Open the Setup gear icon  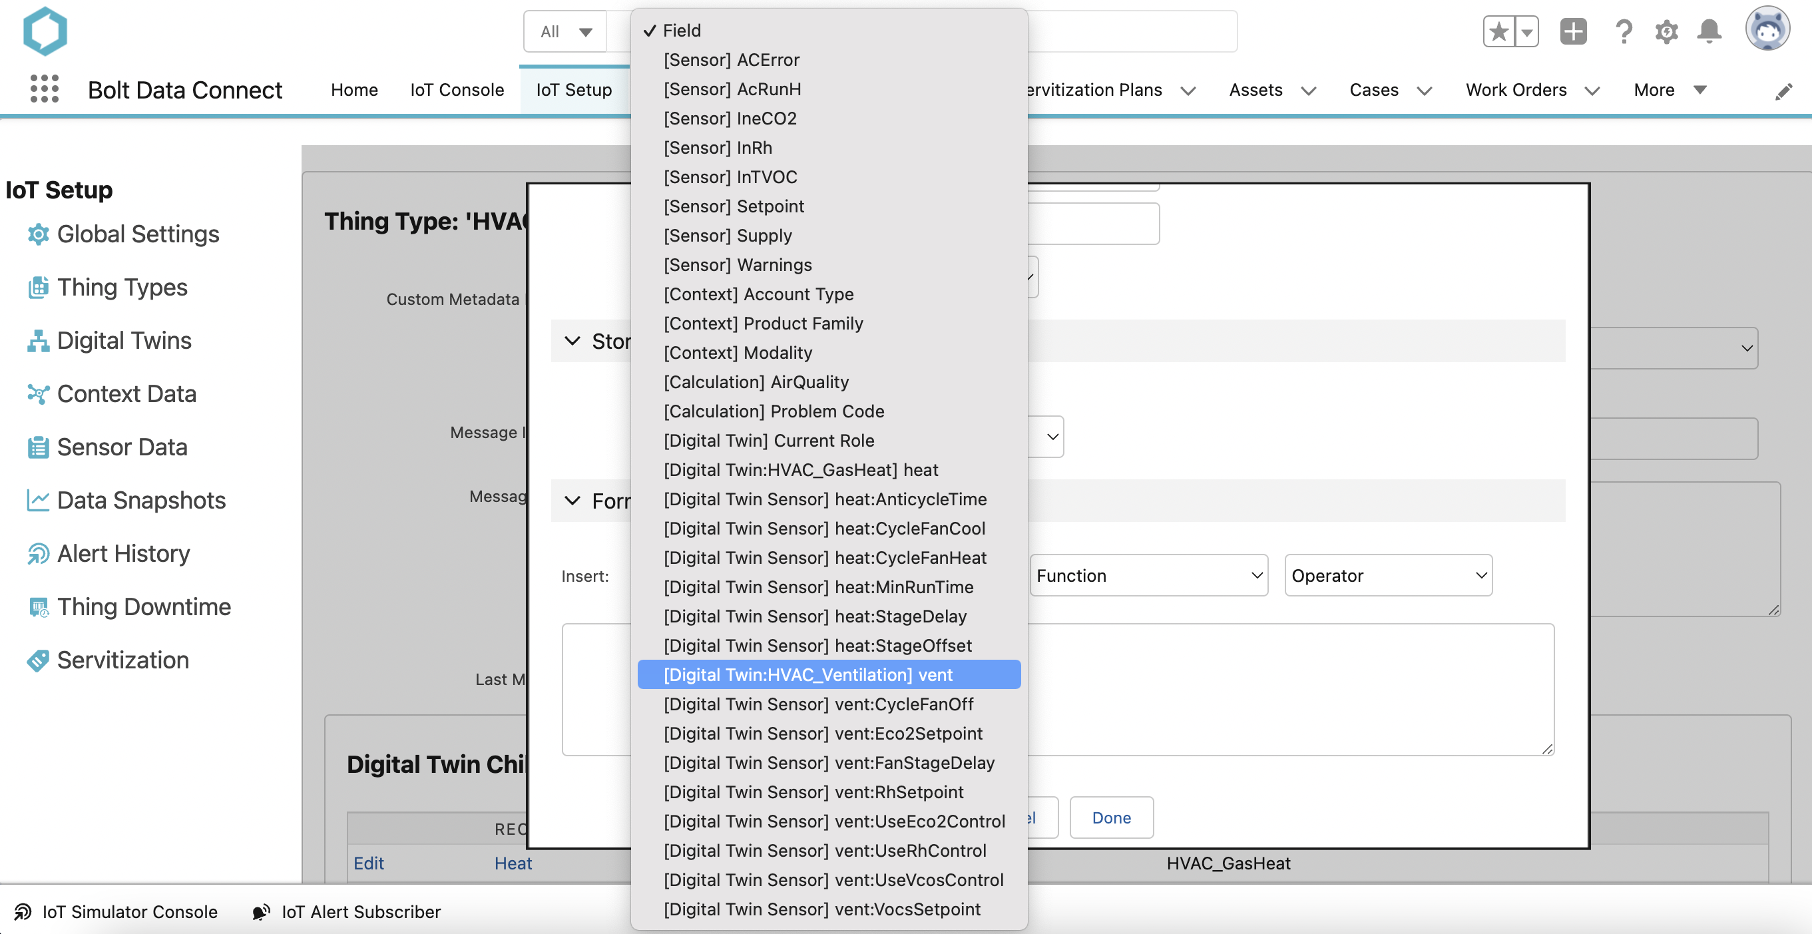1666,32
